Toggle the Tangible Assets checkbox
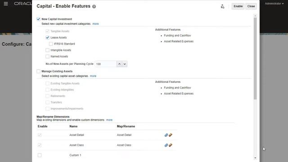This screenshot has height=162, width=288. point(47,31)
